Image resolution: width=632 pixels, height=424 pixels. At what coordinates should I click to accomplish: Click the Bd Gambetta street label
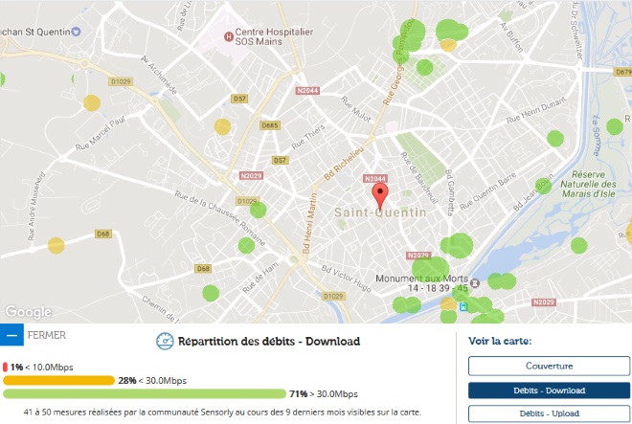450,192
